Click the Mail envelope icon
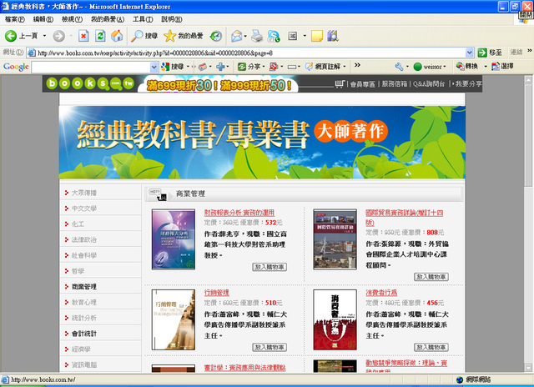The image size is (534, 387). [236, 36]
